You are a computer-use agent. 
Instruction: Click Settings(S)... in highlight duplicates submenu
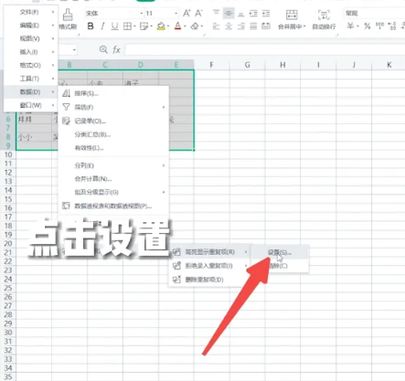point(280,252)
